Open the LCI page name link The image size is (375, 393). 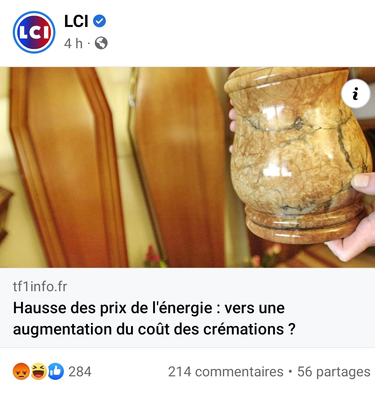coord(76,21)
